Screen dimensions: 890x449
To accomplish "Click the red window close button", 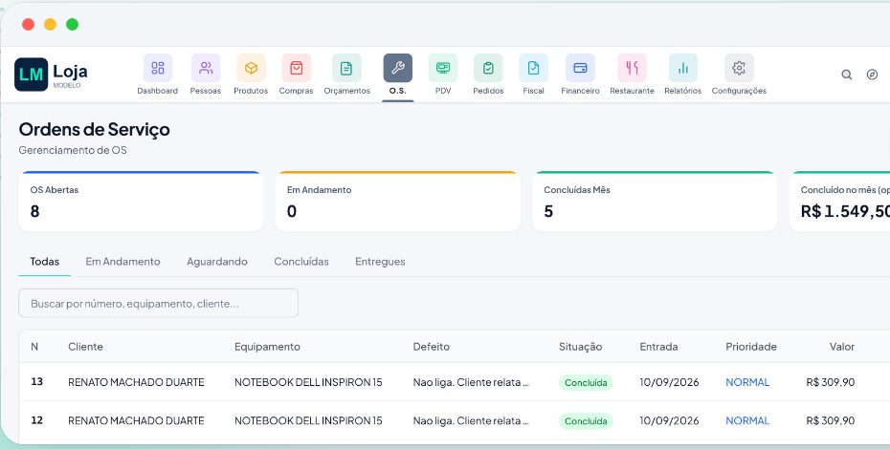I will click(x=28, y=25).
